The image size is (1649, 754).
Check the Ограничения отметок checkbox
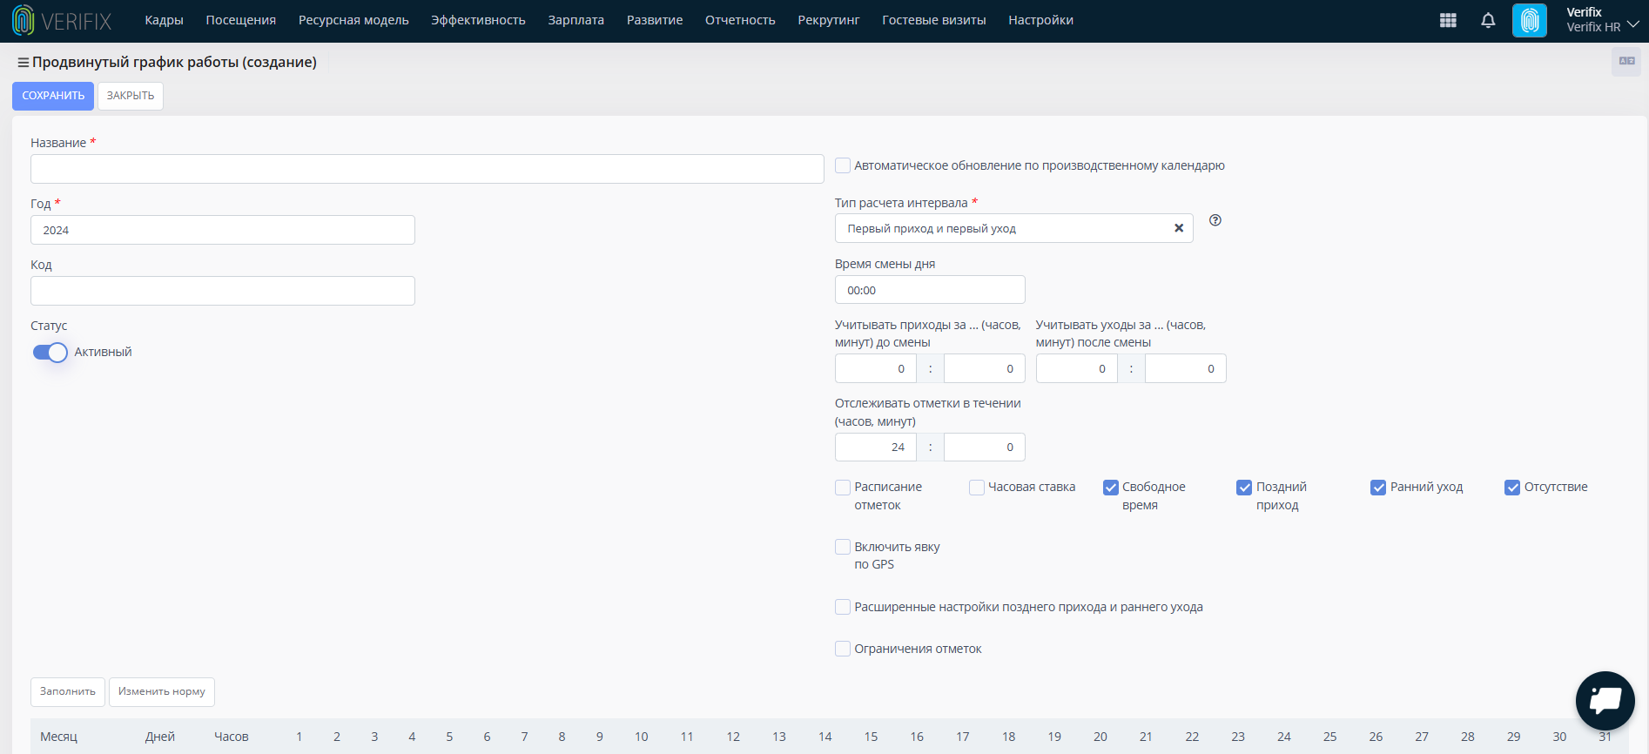click(x=843, y=649)
